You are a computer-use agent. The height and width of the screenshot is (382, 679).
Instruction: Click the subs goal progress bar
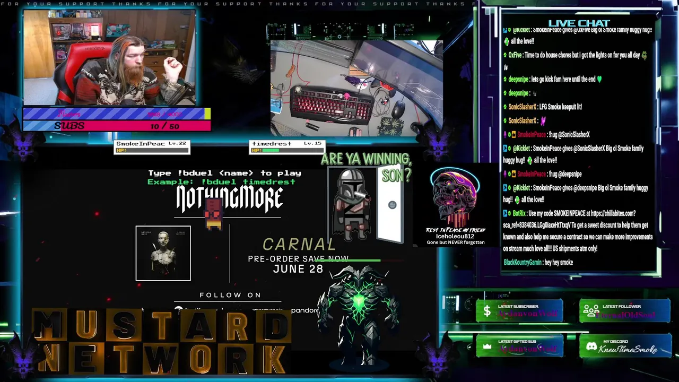click(x=117, y=126)
